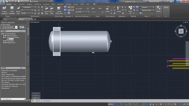Click the wrench icon beside command line
Viewport: 189px width, 106px height.
pos(30,101)
